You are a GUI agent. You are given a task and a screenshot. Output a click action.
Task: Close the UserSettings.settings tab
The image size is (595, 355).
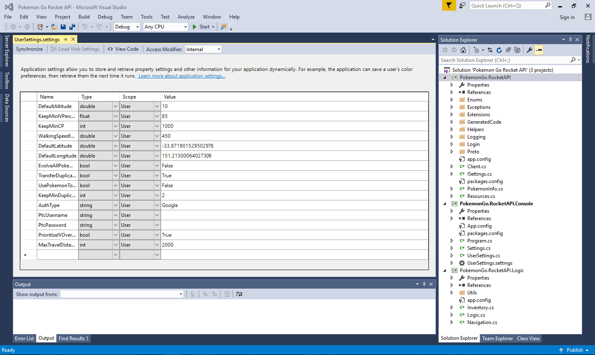pyautogui.click(x=73, y=40)
